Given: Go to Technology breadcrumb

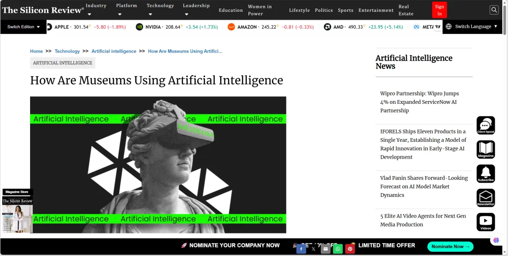Looking at the screenshot, I should [x=67, y=51].
